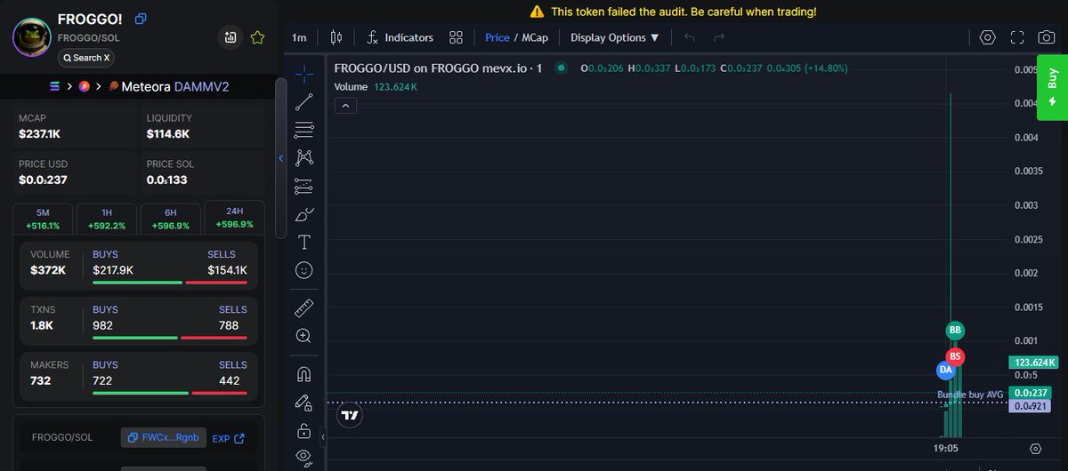
Task: Click the Volume 123.624K legend
Action: point(376,87)
